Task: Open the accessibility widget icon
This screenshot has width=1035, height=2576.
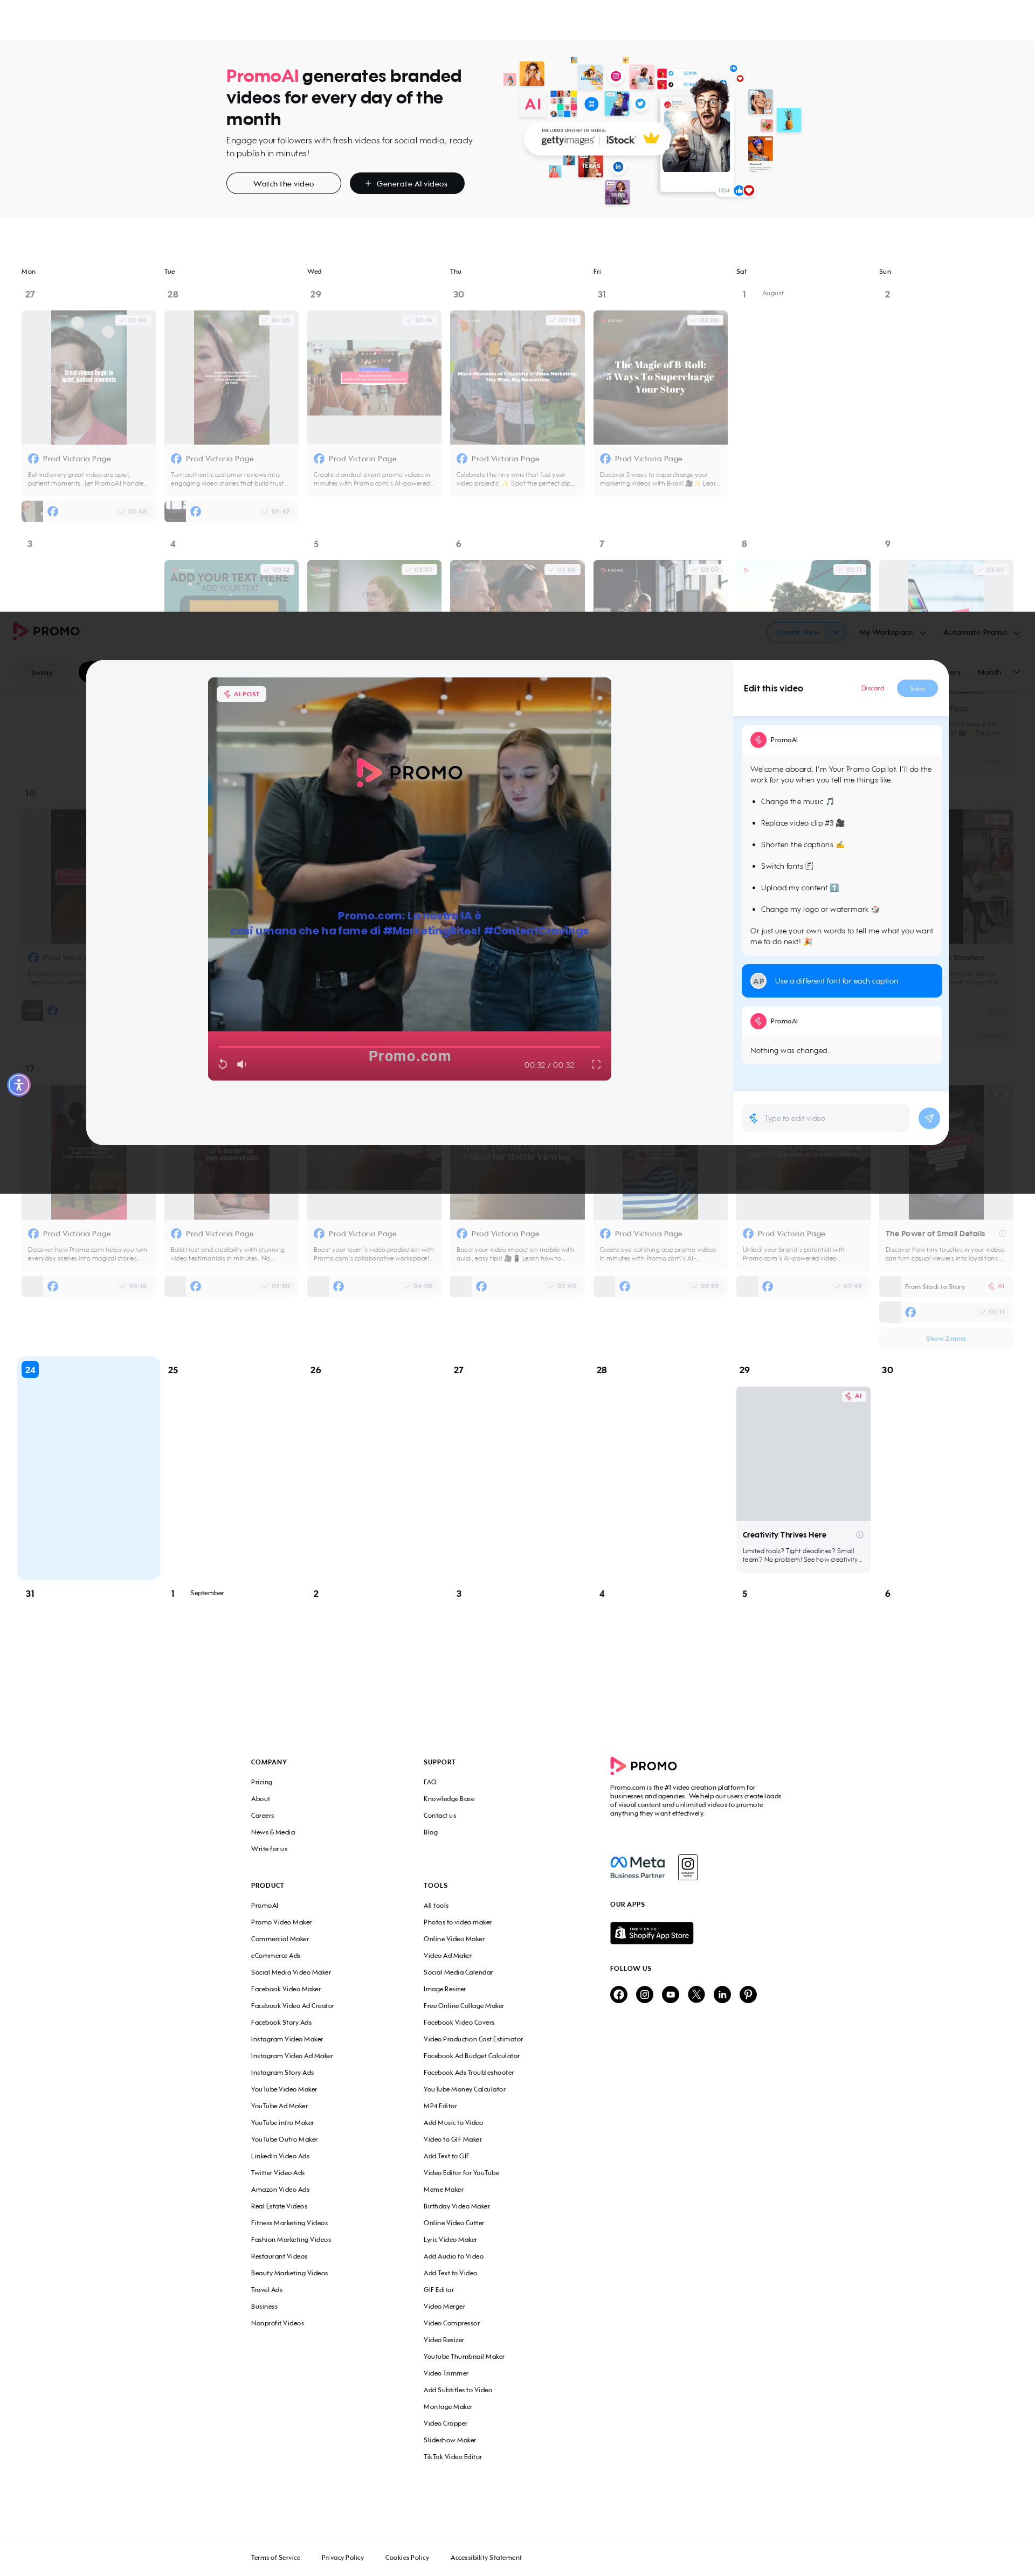Action: pos(19,1085)
